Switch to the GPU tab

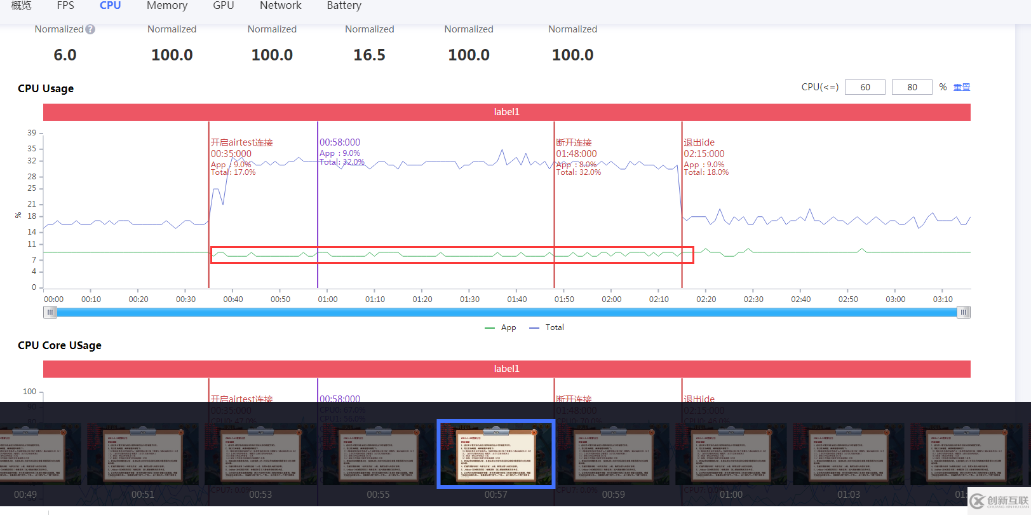tap(224, 5)
